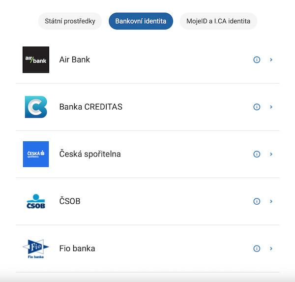Click the Fio banka logo

tap(36, 249)
